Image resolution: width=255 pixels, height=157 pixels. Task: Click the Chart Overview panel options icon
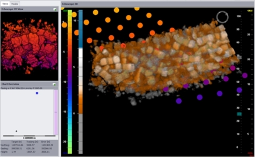tap(54, 84)
